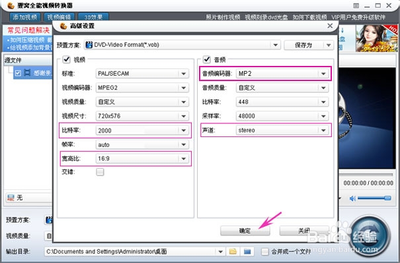This screenshot has width=400, height=263.
Task: Click the DVD-Video format icon in preset box
Action: [x=89, y=45]
